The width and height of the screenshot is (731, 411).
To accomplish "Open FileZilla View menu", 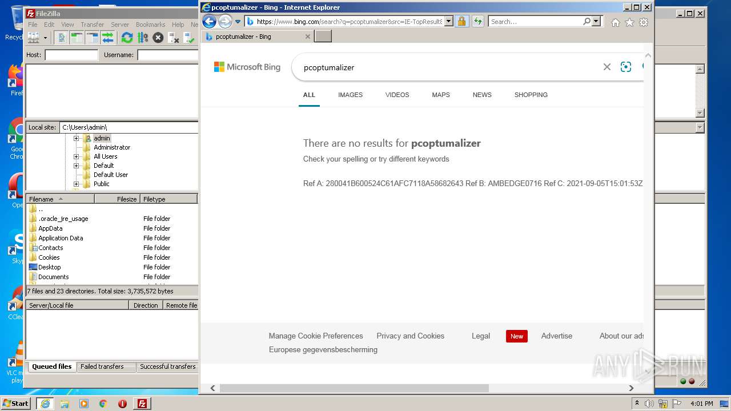I will [x=67, y=25].
